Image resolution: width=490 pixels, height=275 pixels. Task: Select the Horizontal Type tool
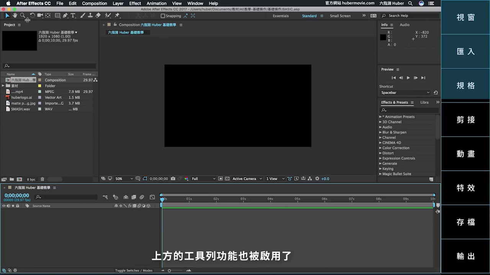[x=73, y=15]
